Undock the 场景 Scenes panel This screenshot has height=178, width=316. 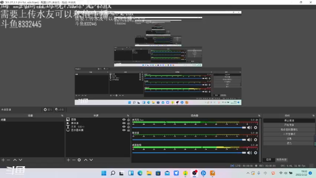(x=62, y=116)
